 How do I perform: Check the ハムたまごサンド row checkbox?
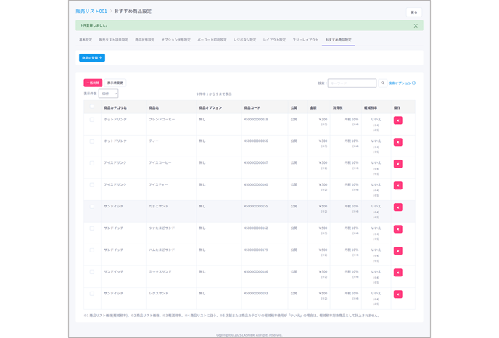click(92, 250)
